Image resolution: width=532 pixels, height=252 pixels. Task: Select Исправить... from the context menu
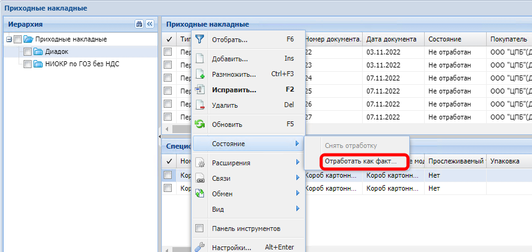click(234, 89)
